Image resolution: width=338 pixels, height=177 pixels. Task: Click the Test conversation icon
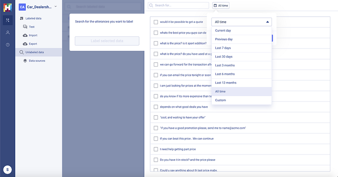(x=25, y=27)
